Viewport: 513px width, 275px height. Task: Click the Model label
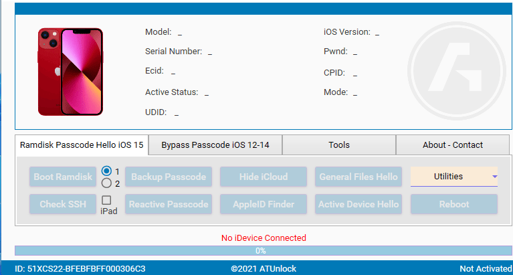[x=159, y=32]
